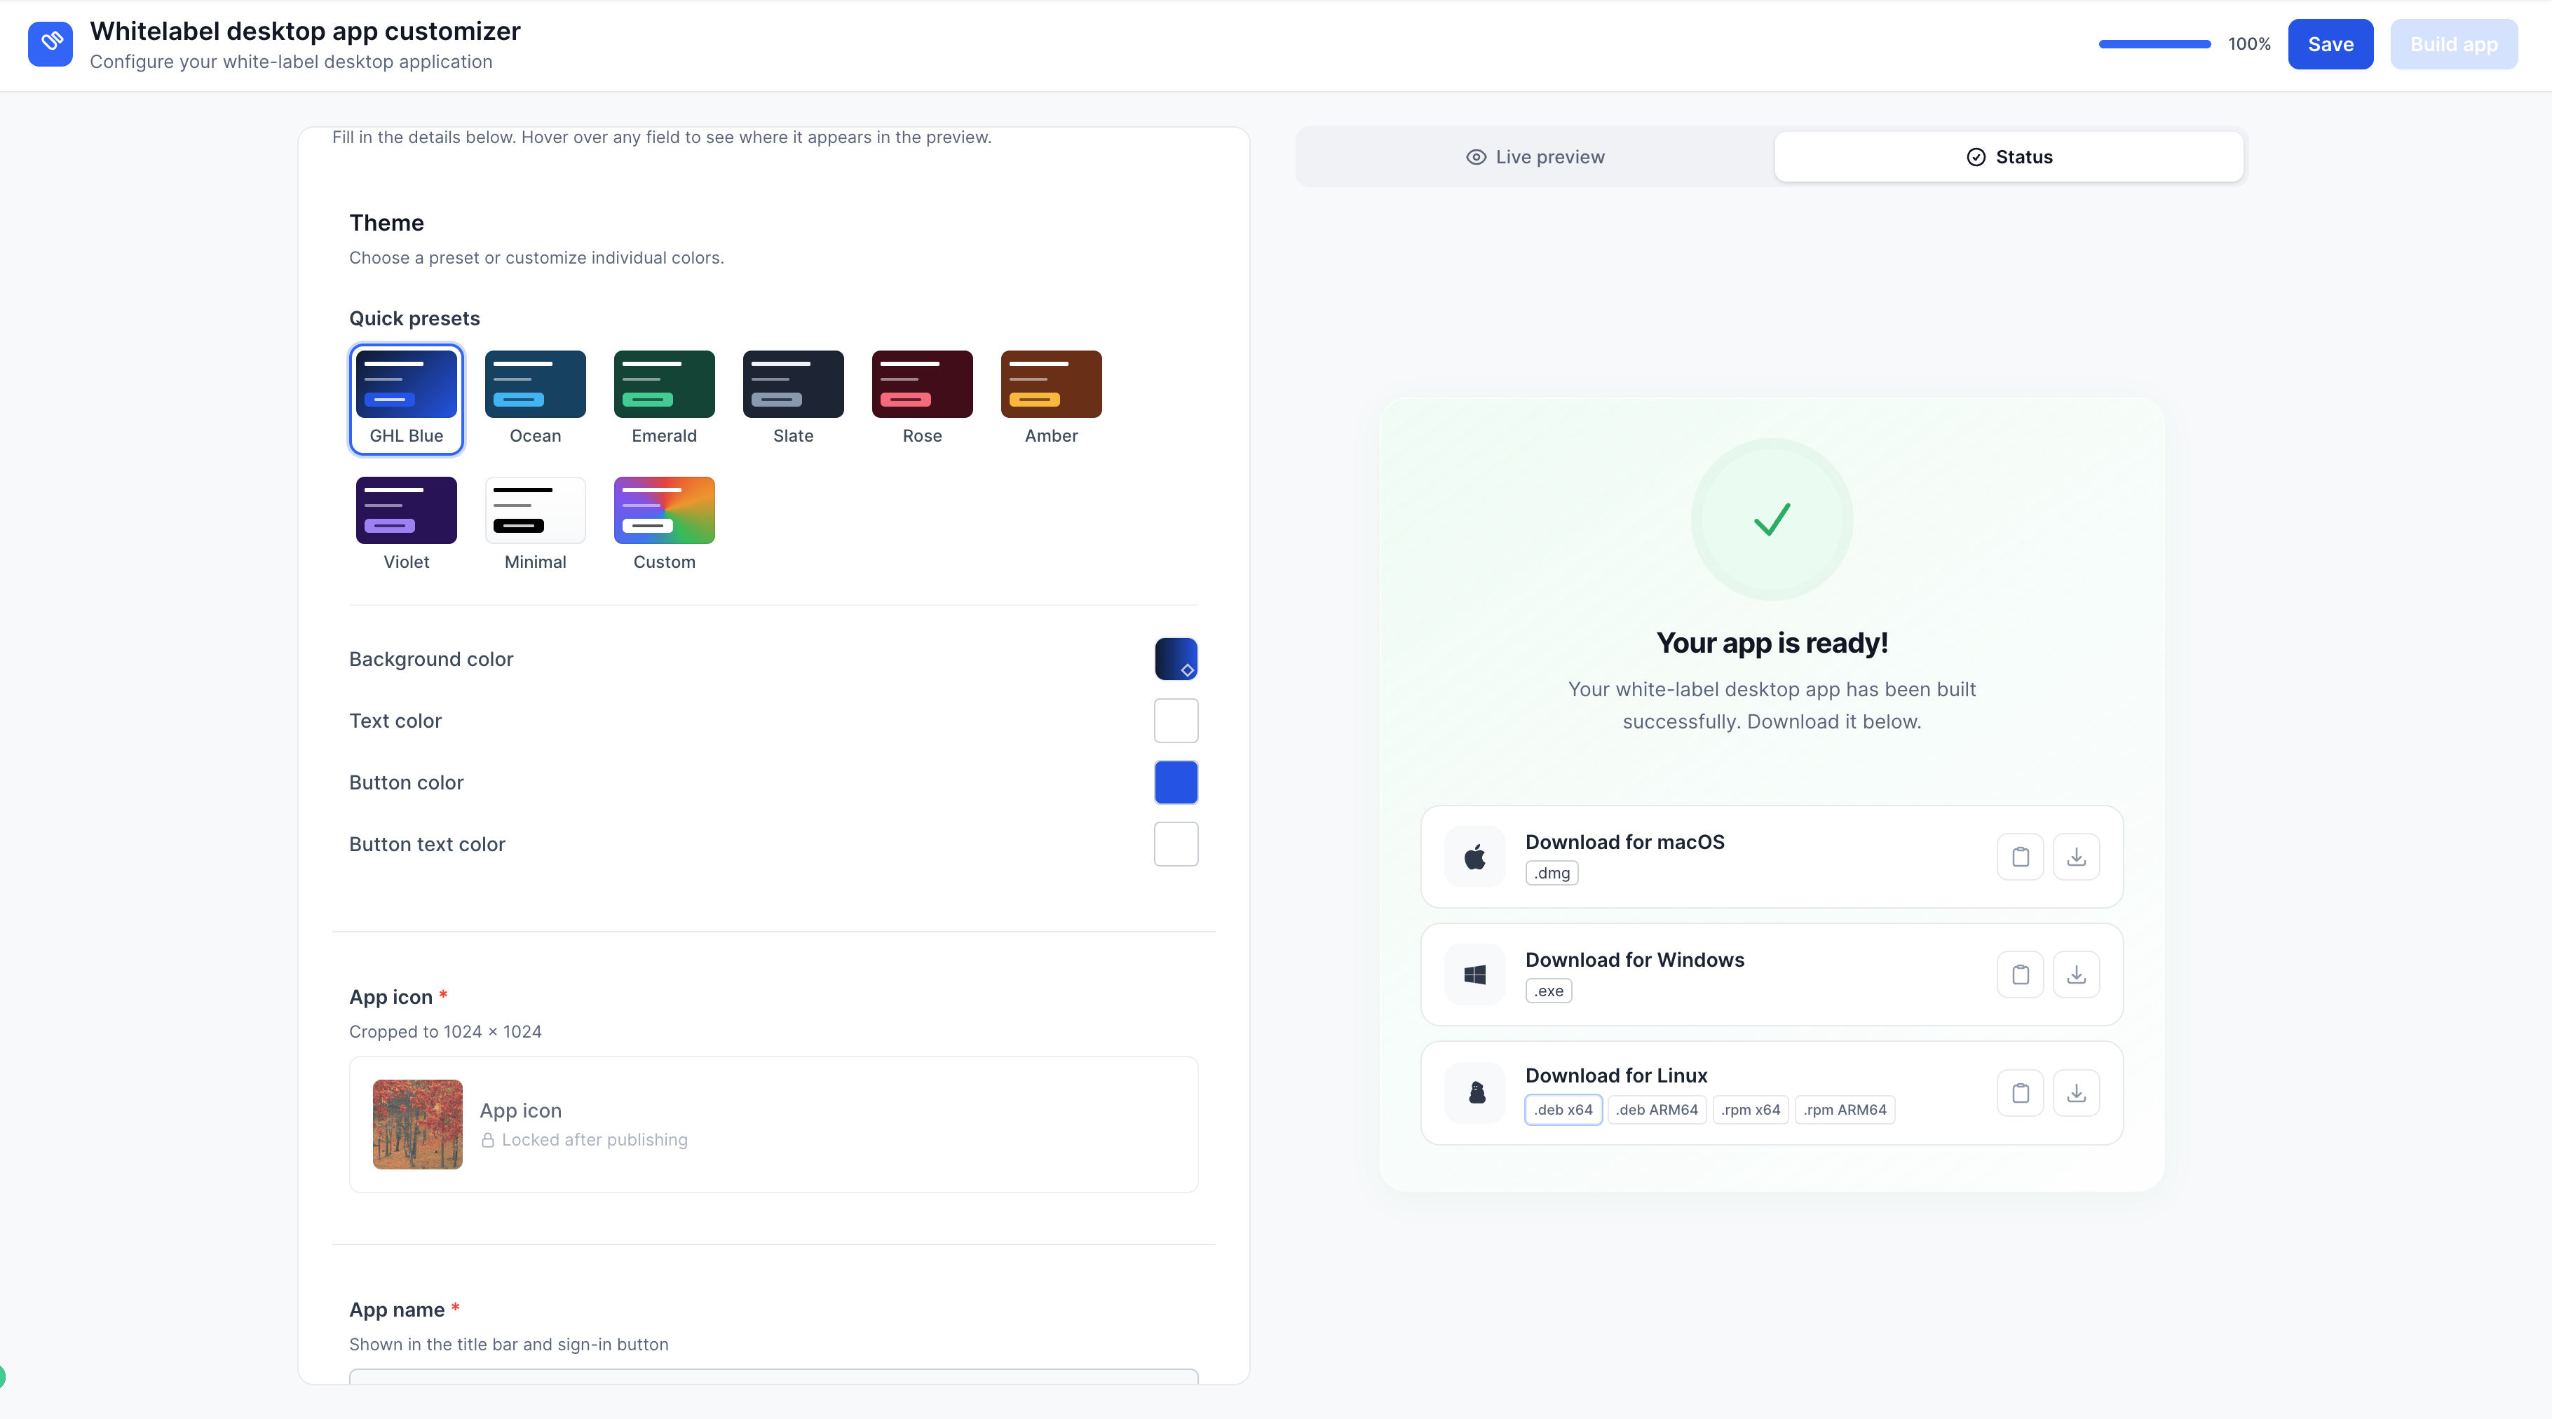
Task: Switch to the Live preview tab
Action: 1535,156
